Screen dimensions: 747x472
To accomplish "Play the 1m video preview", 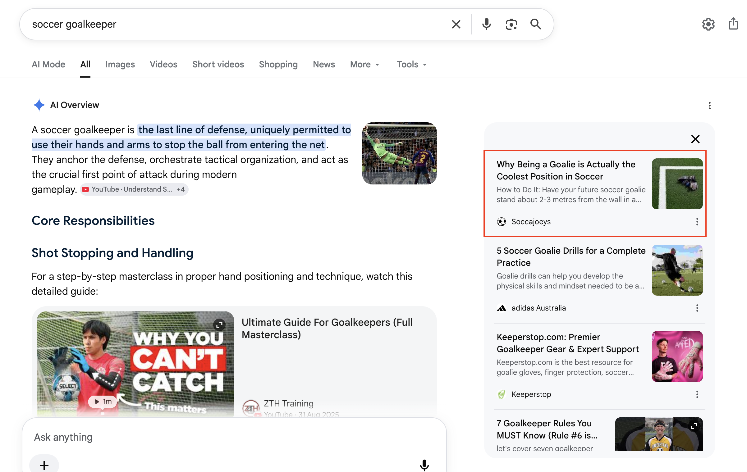I will click(x=103, y=402).
